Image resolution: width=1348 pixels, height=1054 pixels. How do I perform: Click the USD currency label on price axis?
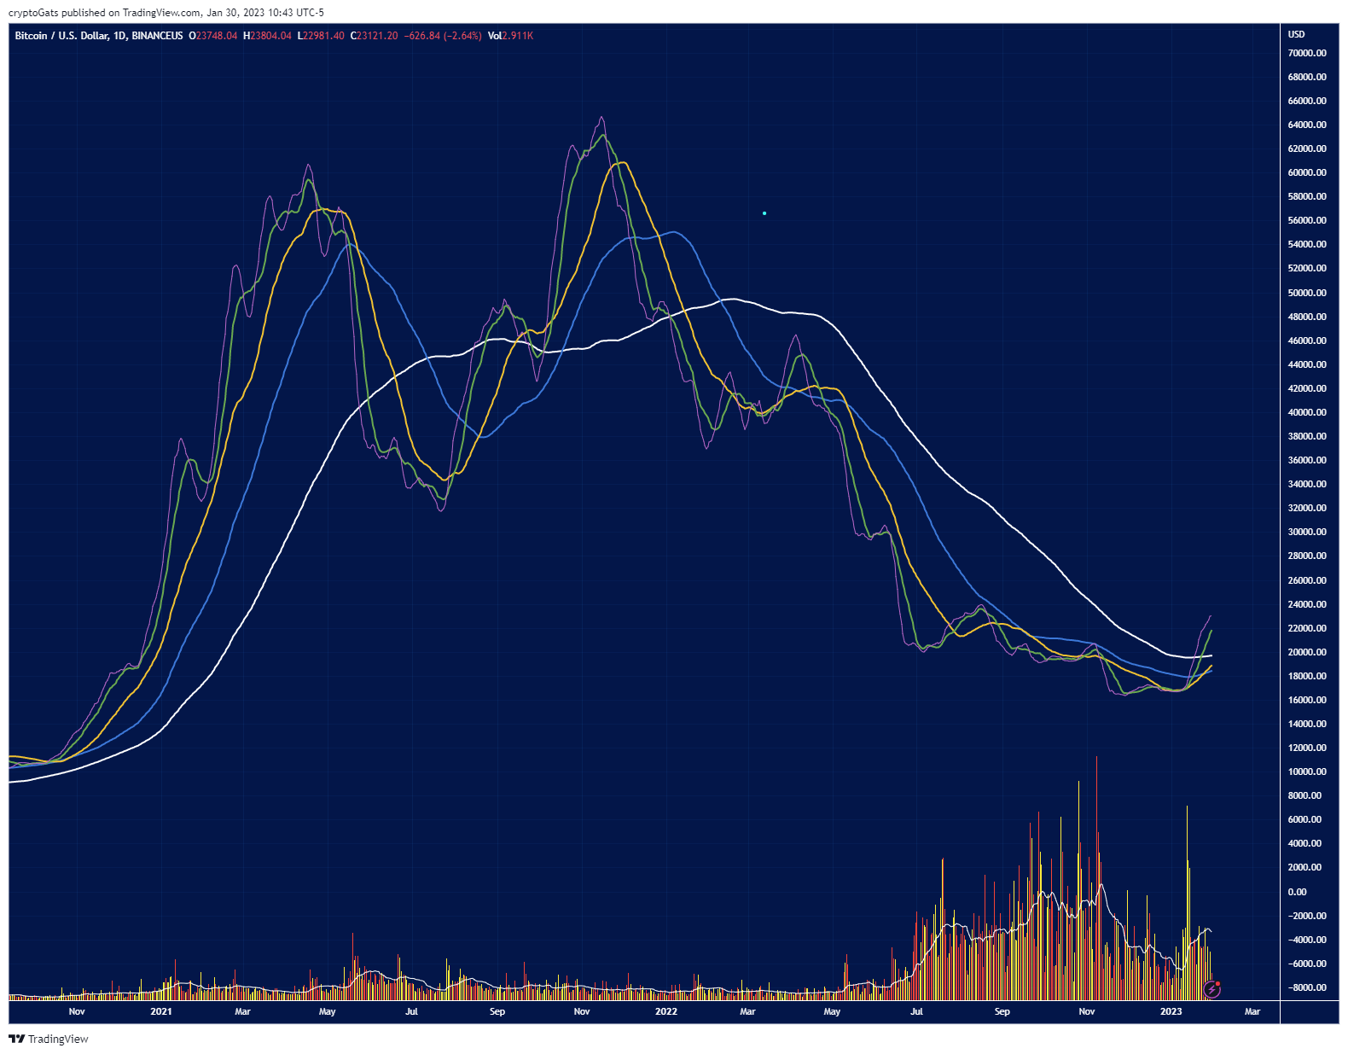point(1296,34)
